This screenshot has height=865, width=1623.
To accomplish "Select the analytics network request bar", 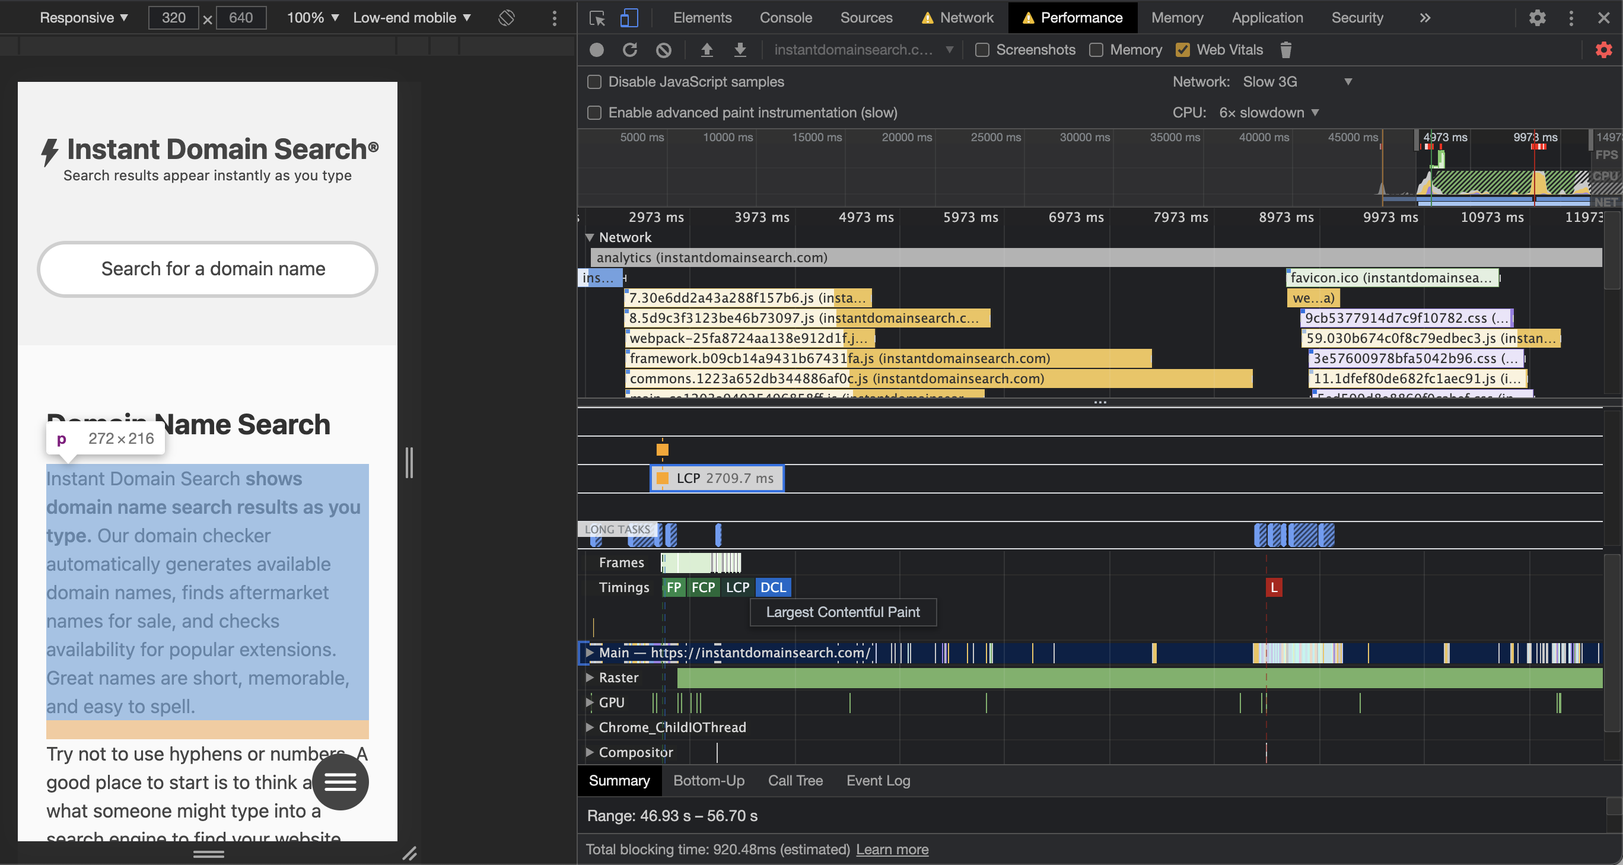I will pos(1096,257).
